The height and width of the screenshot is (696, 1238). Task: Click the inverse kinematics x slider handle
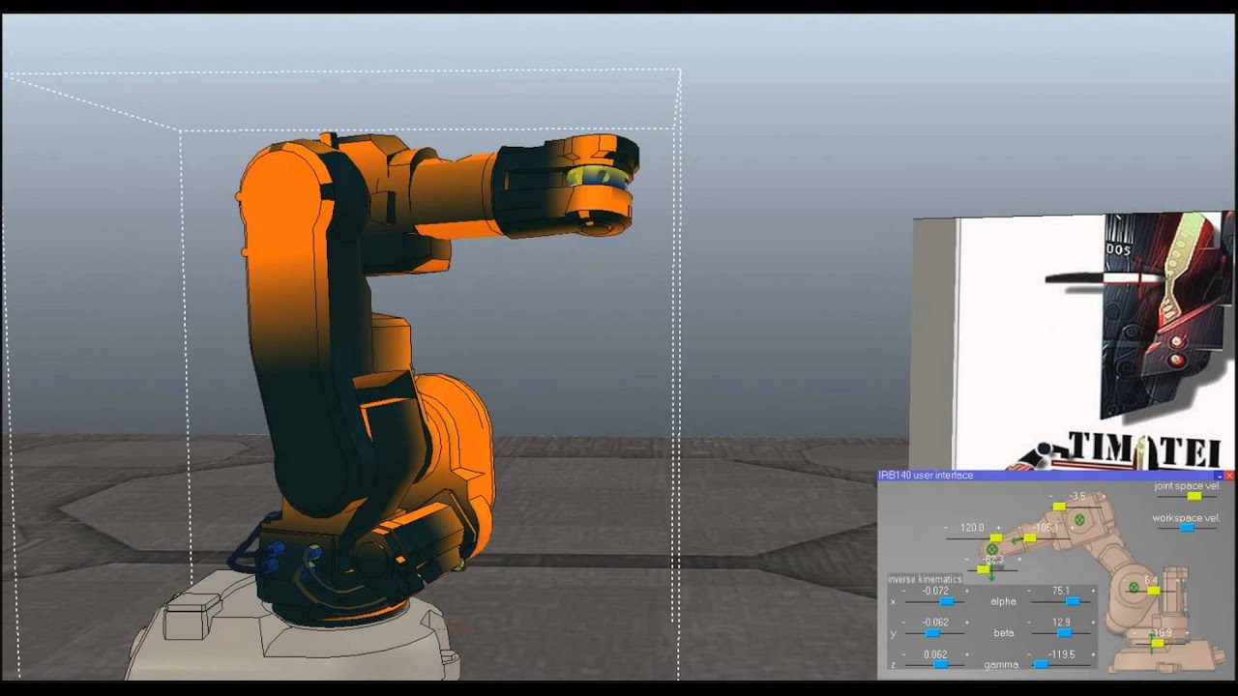point(947,601)
